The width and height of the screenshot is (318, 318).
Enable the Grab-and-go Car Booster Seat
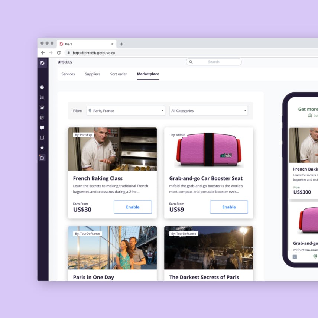[229, 207]
